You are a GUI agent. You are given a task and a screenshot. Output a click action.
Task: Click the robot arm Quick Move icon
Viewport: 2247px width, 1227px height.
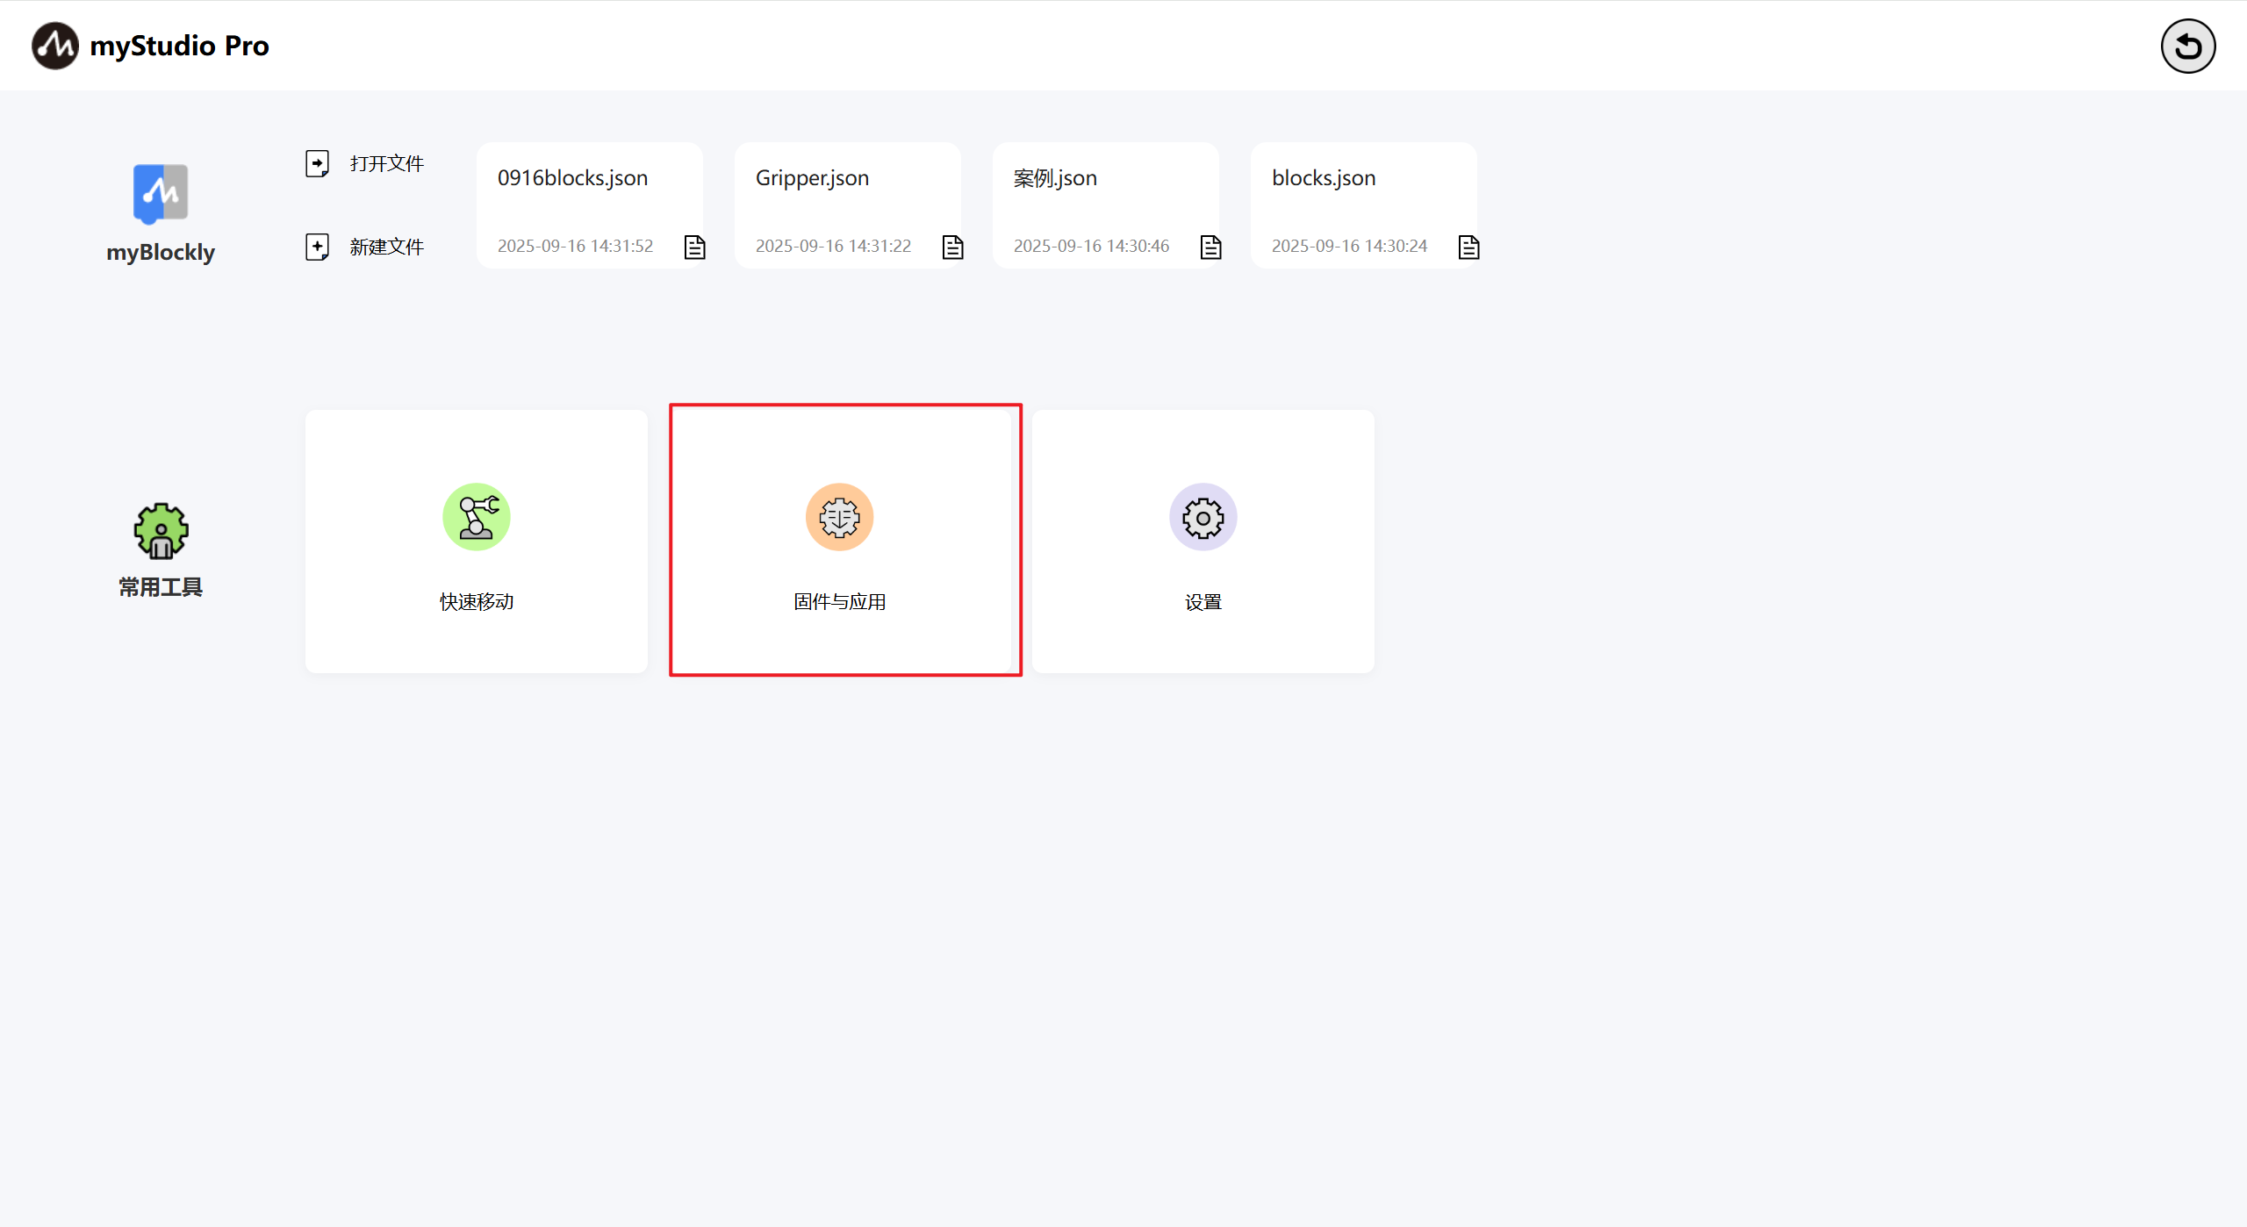click(x=476, y=517)
